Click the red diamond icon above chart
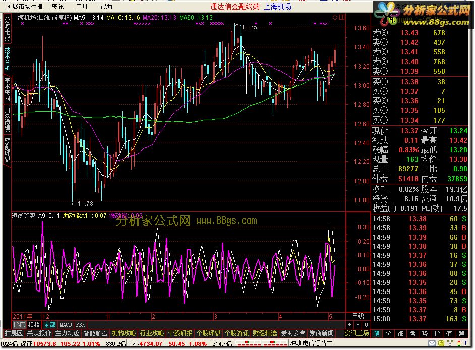Image resolution: width=475 pixels, height=350 pixels. (335, 17)
